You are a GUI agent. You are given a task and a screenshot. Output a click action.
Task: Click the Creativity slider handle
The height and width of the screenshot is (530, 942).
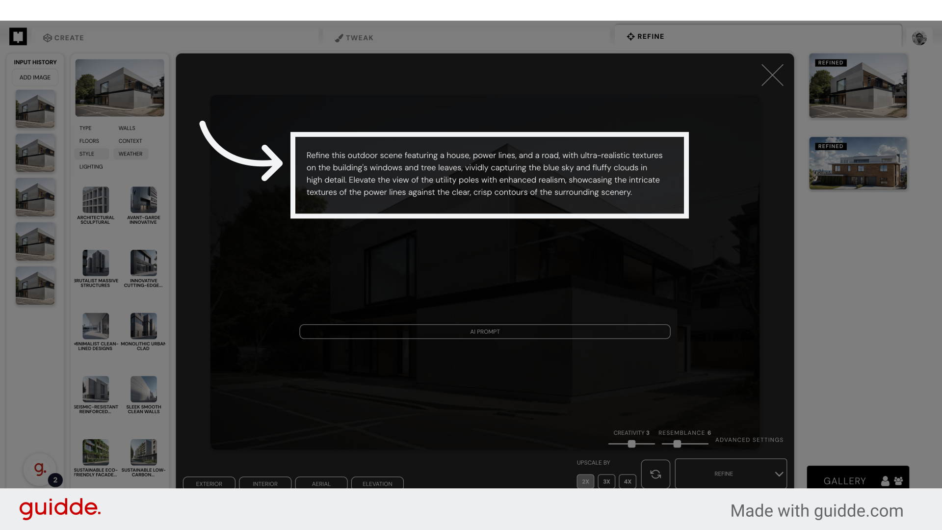click(631, 444)
